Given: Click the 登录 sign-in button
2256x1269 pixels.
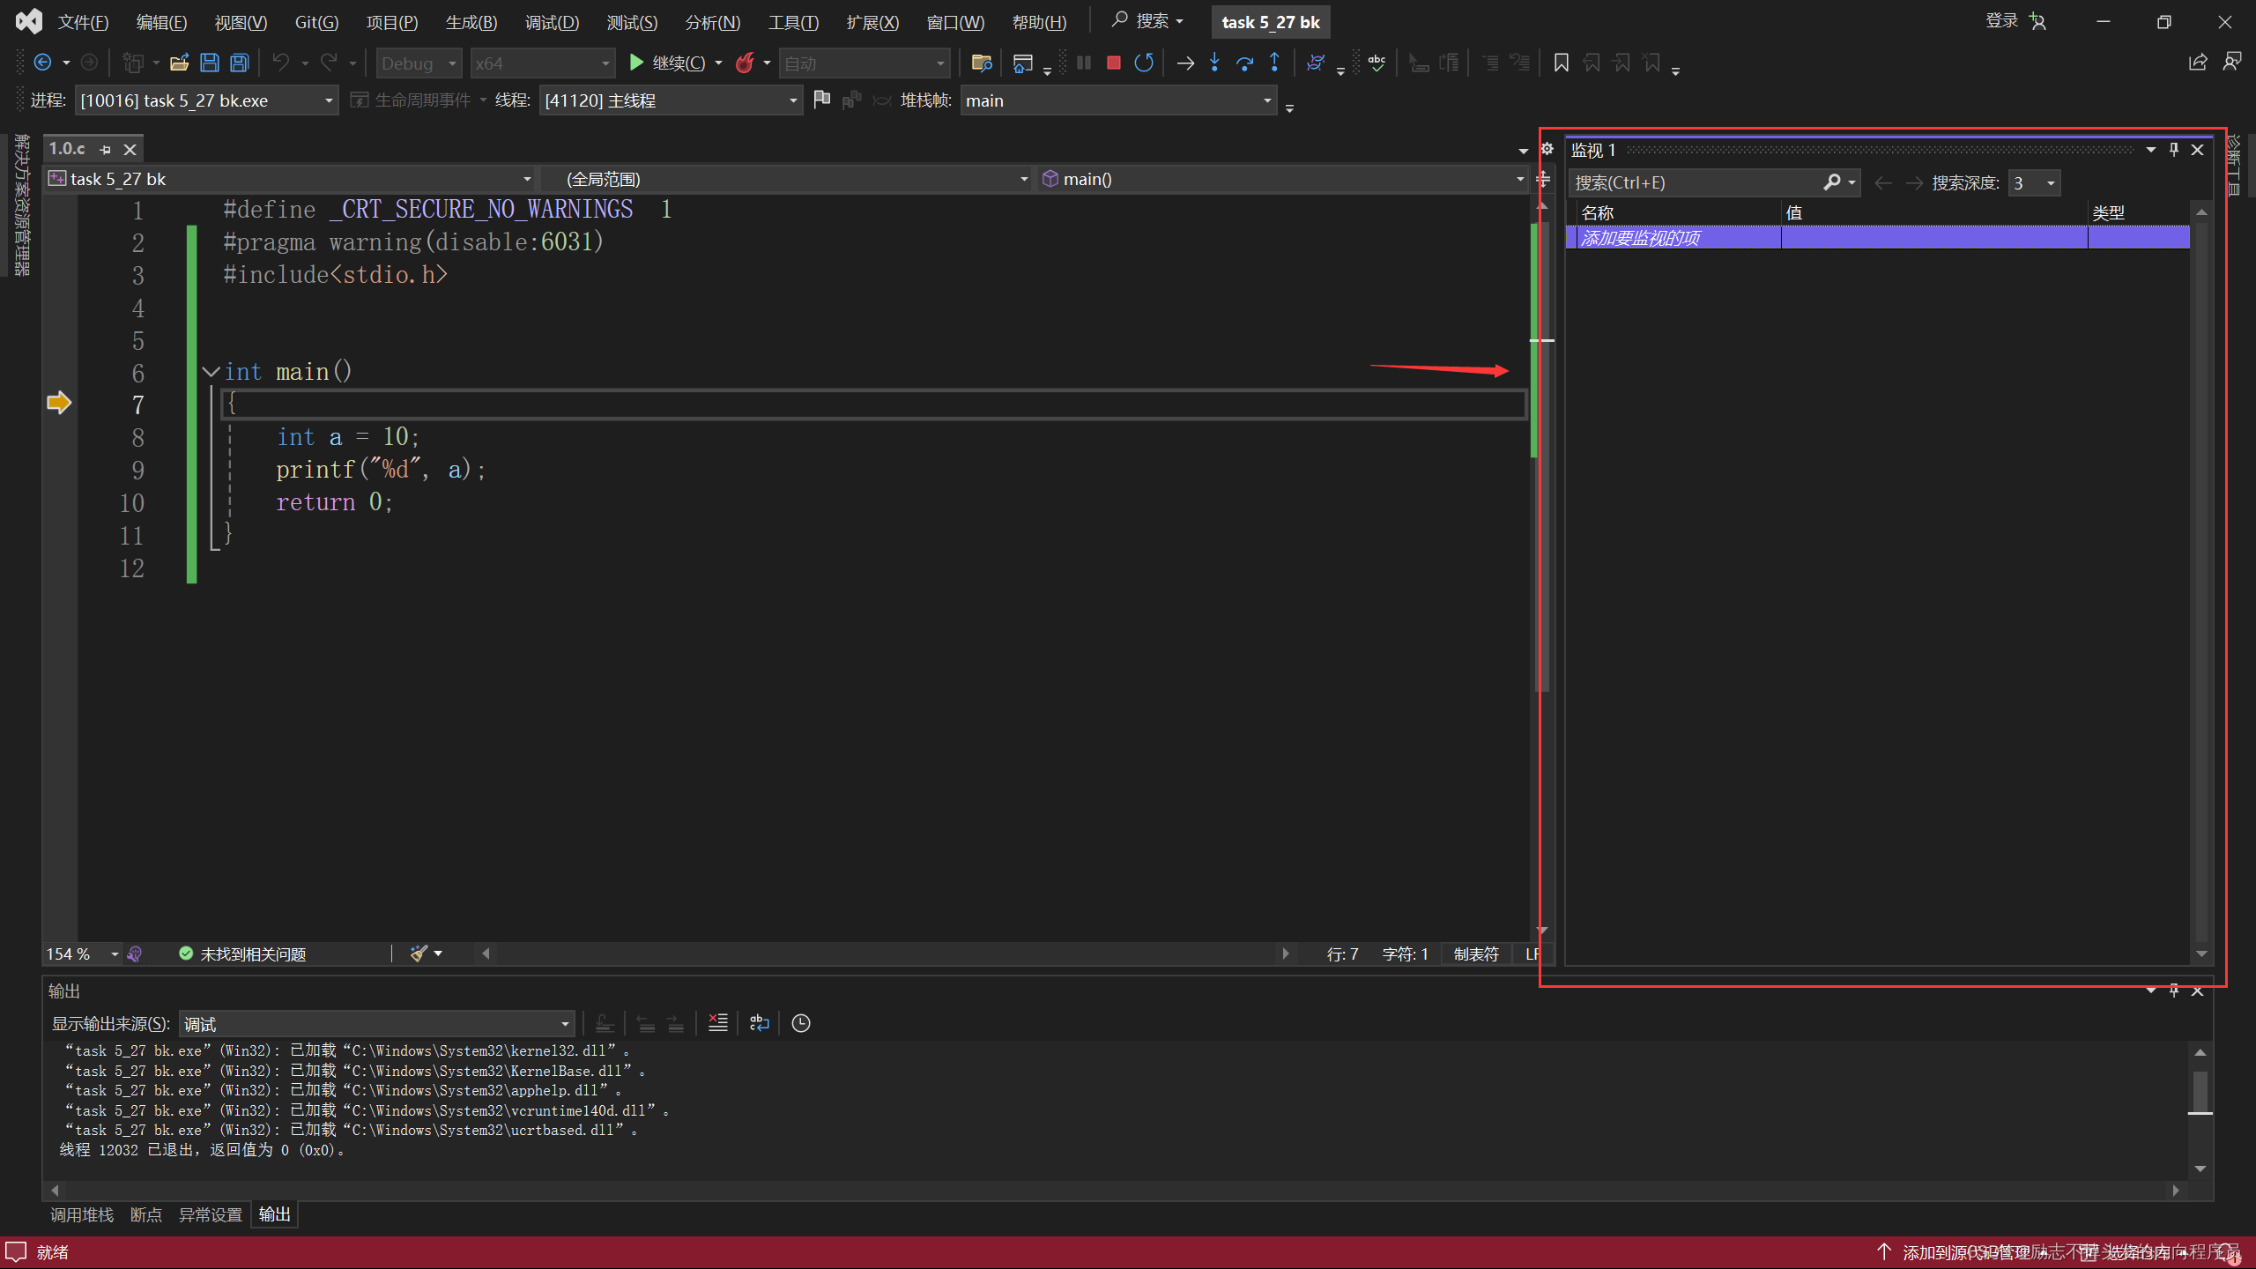Looking at the screenshot, I should (2015, 21).
